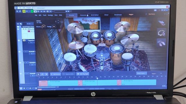Select the third pink fill block near bar 19
Viewport: 186px width, 104px height.
point(119,83)
